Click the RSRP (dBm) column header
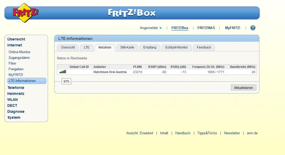285x155 pixels. tap(157, 67)
